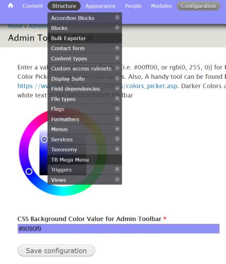Expand the Formatters submenu arrow
Viewport: 226px width, 264px height.
tap(117, 119)
